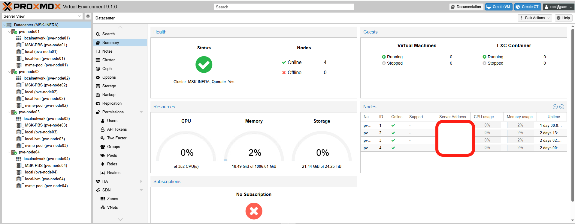Open the Server View dropdown

pos(79,16)
